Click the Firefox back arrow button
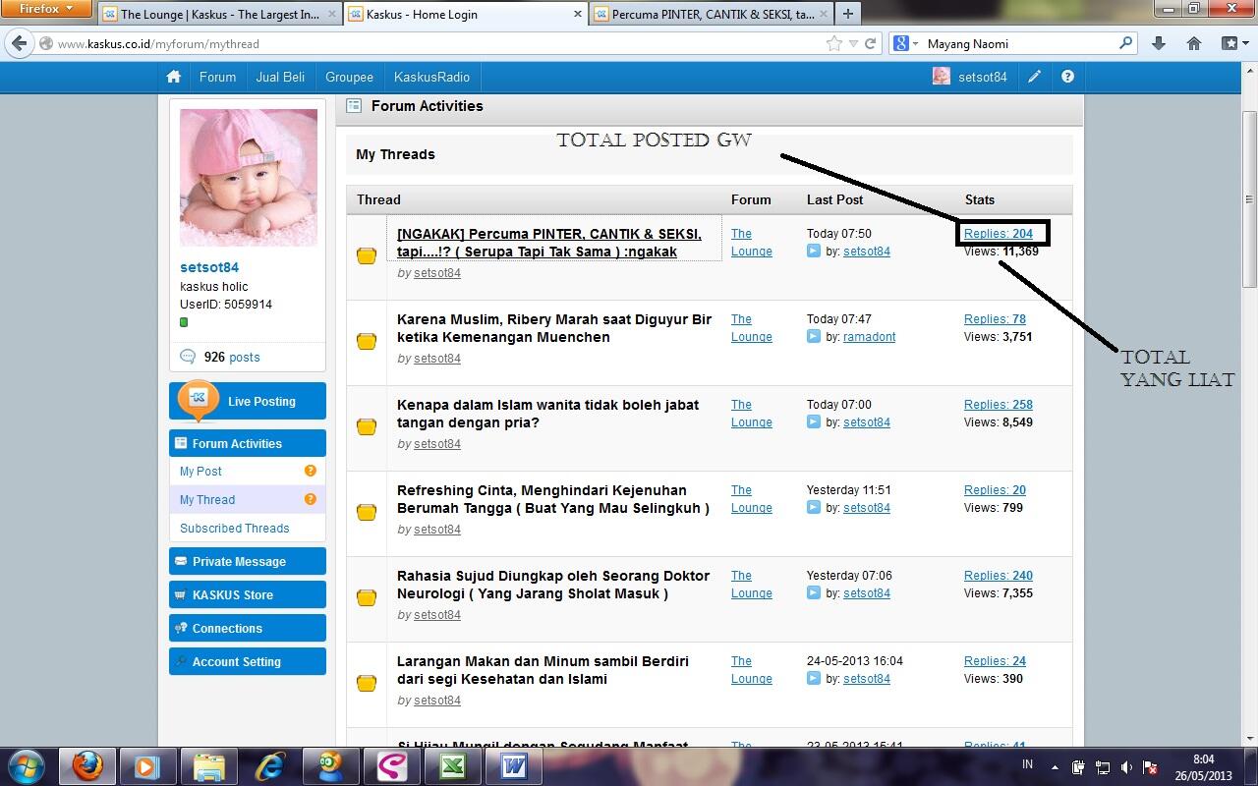Screen dimensions: 1258x786 point(19,43)
